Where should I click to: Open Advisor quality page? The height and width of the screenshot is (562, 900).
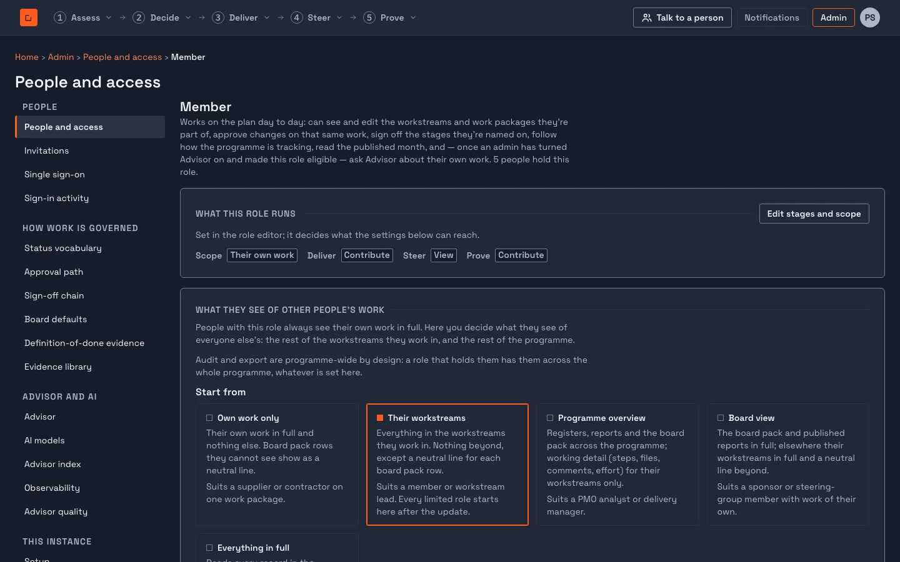point(90,511)
